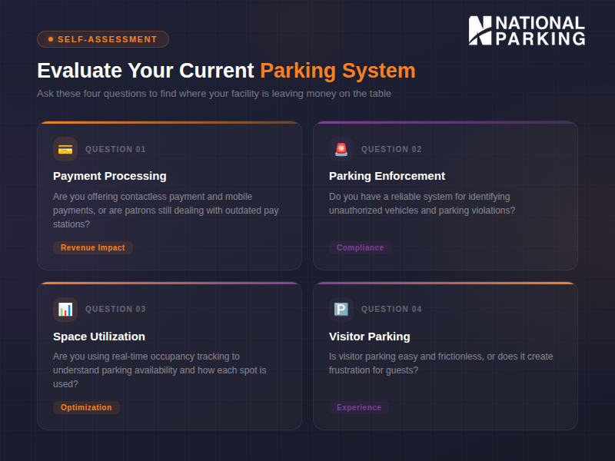Open the Space Utilization heading

tap(99, 336)
